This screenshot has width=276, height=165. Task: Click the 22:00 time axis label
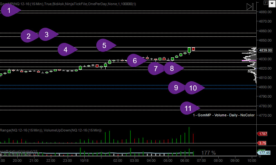coord(51,160)
